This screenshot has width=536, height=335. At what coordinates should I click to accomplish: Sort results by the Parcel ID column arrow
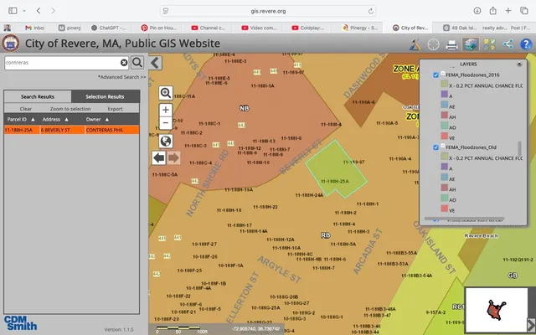pos(33,120)
